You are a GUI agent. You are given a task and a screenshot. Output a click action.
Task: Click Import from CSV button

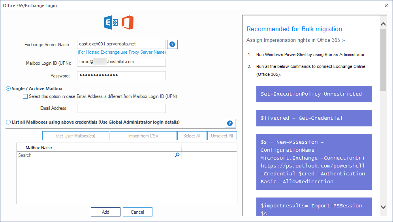click(143, 136)
